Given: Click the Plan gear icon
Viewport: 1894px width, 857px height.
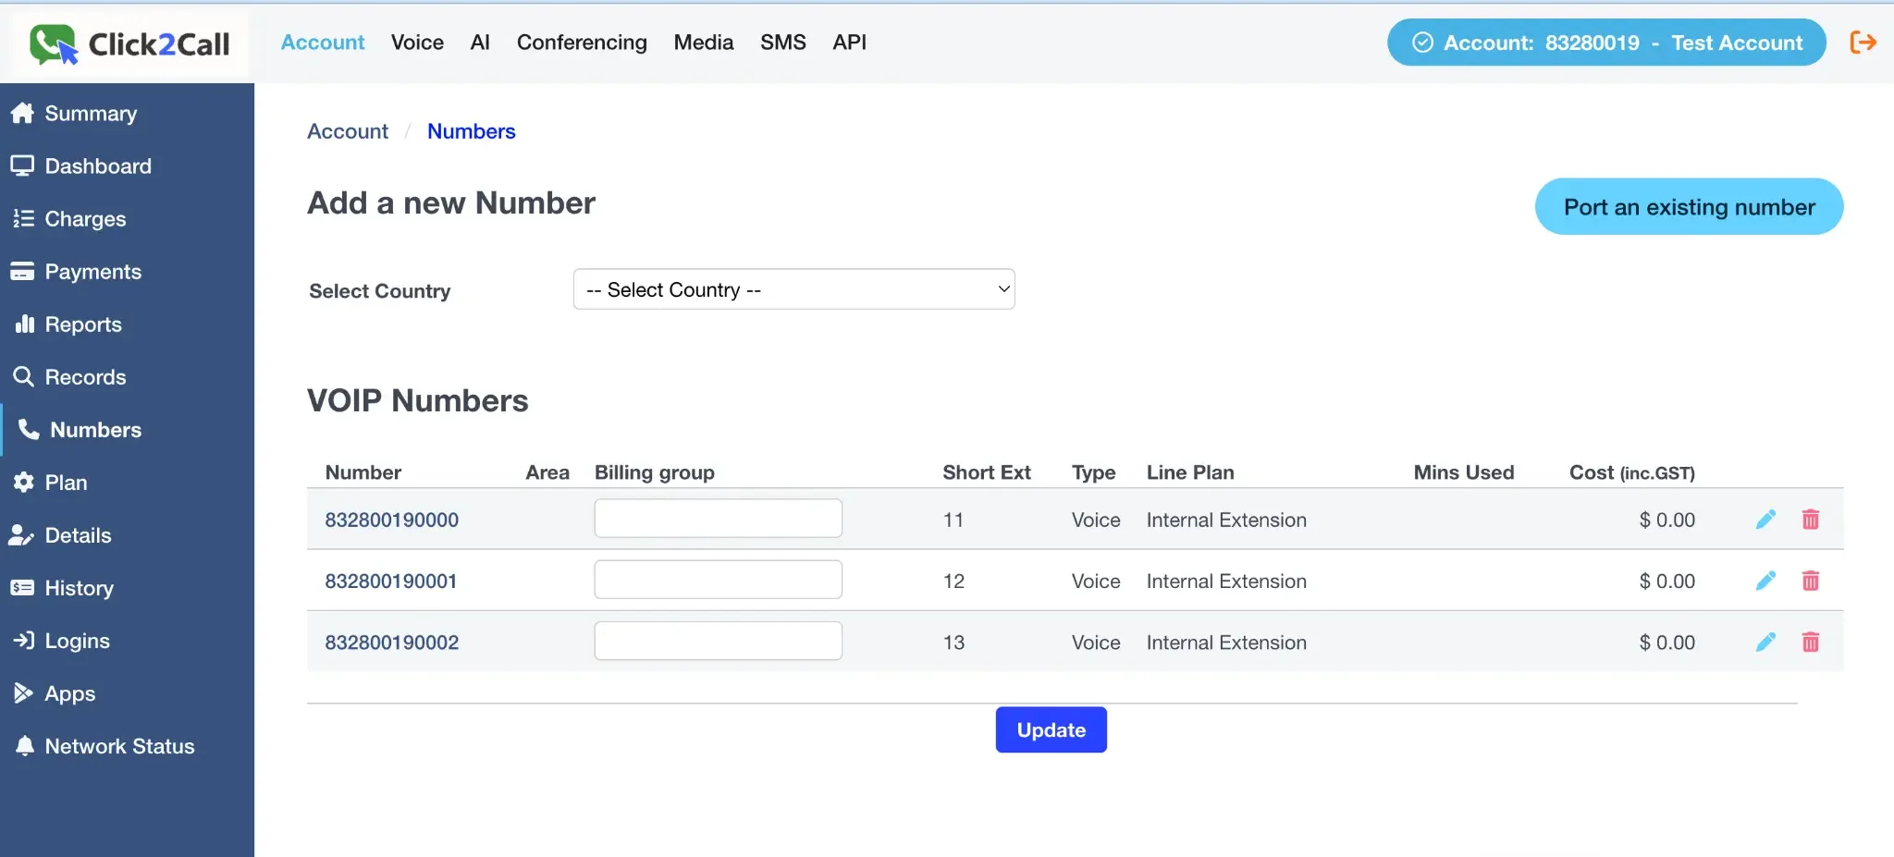Looking at the screenshot, I should coord(25,482).
